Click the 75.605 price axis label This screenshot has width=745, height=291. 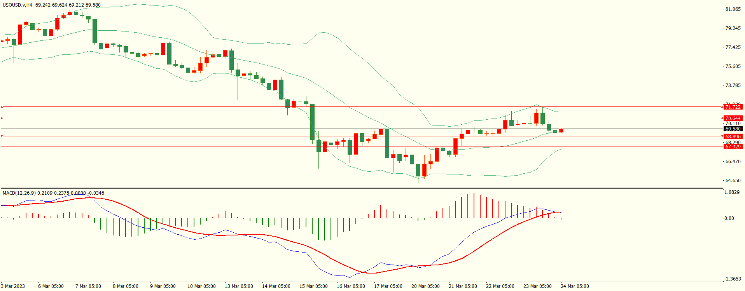tap(733, 66)
